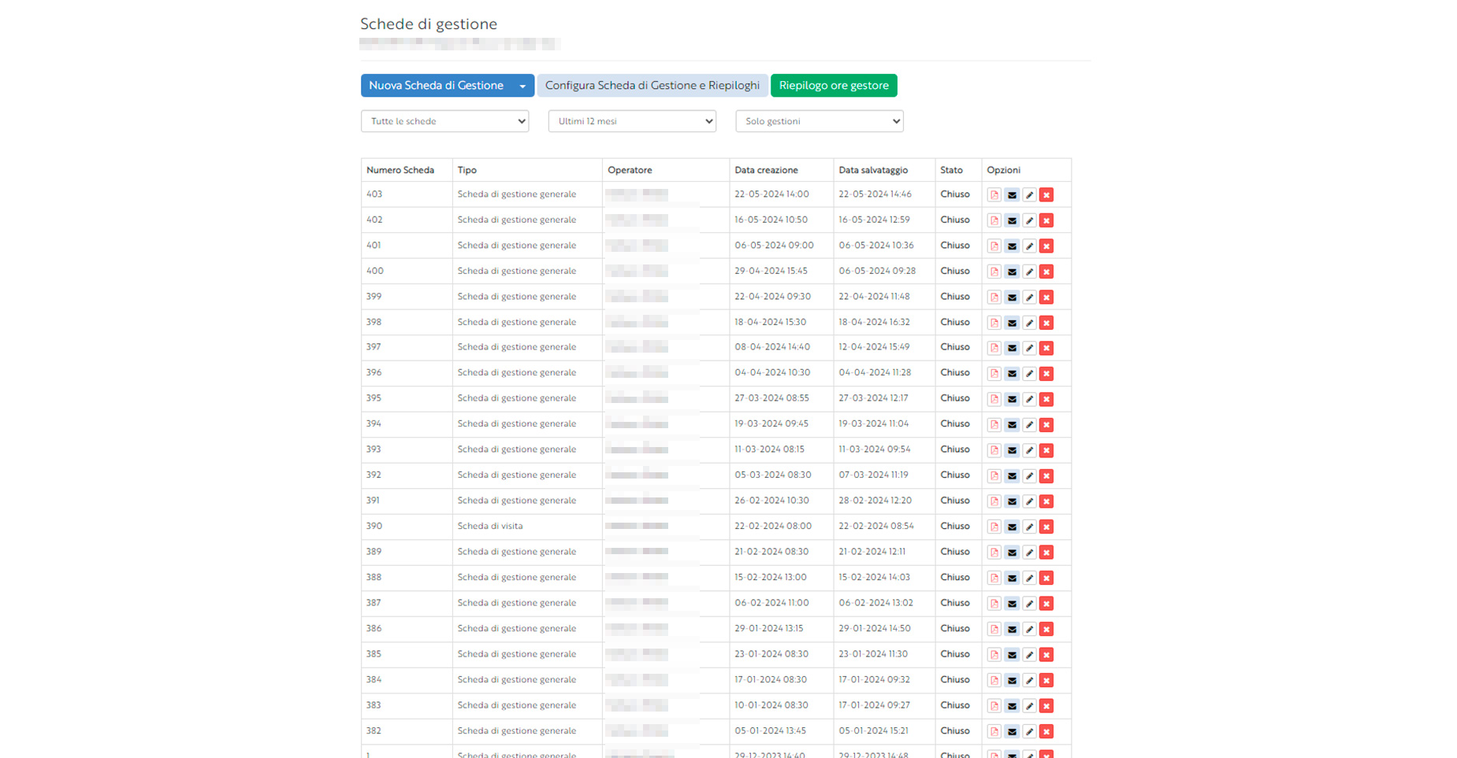Edit scheda 387 via pencil icon

click(1029, 604)
